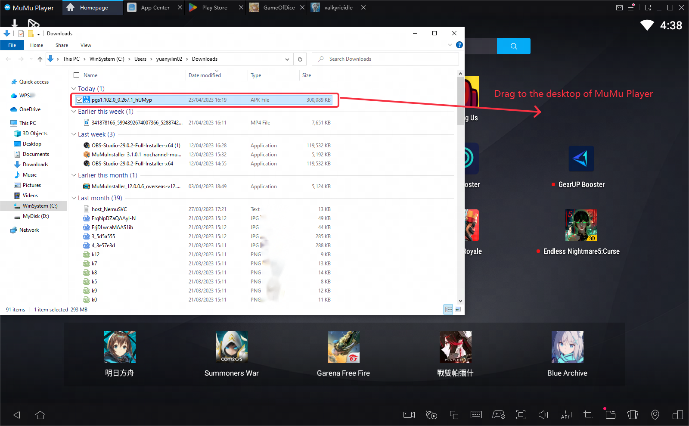
Task: Click the shake/rotate device icon
Action: (x=633, y=415)
